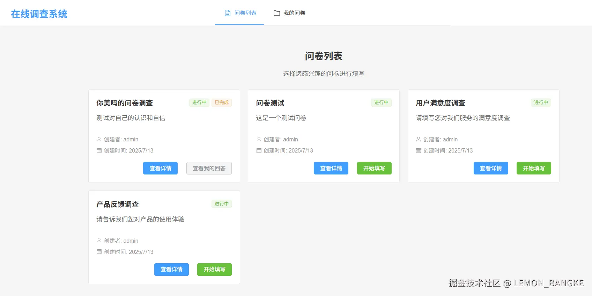The image size is (592, 296).
Task: Click the 进行中 tag on 你美吗的问卷调查
Action: click(x=199, y=102)
